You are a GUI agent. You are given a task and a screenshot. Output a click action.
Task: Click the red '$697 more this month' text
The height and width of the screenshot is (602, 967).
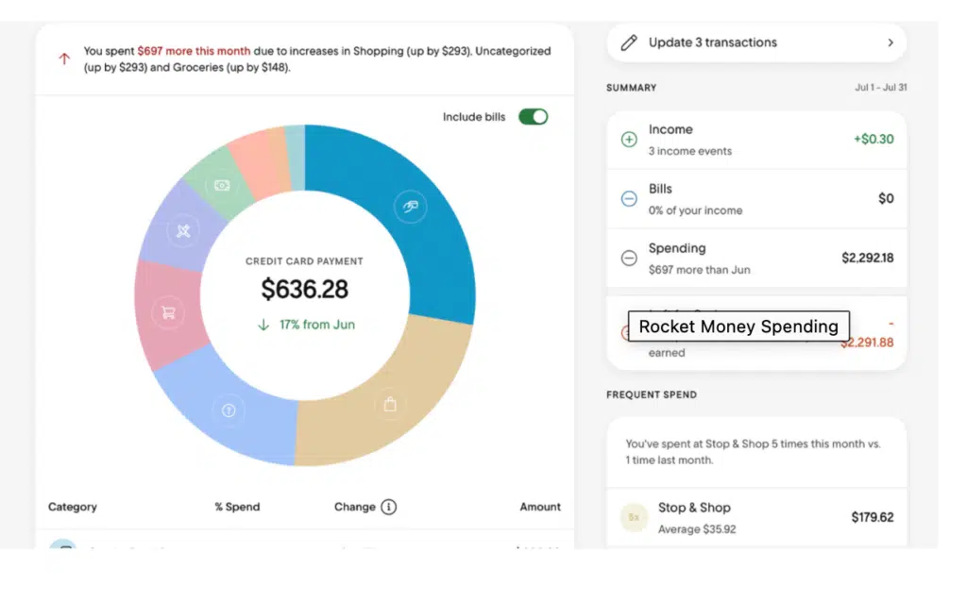point(195,51)
